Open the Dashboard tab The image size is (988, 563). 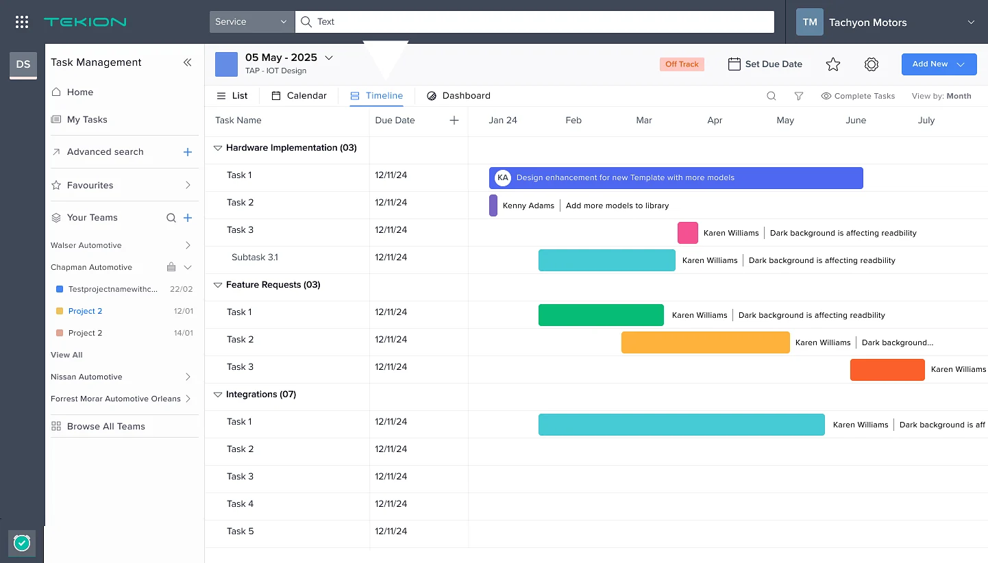[458, 96]
